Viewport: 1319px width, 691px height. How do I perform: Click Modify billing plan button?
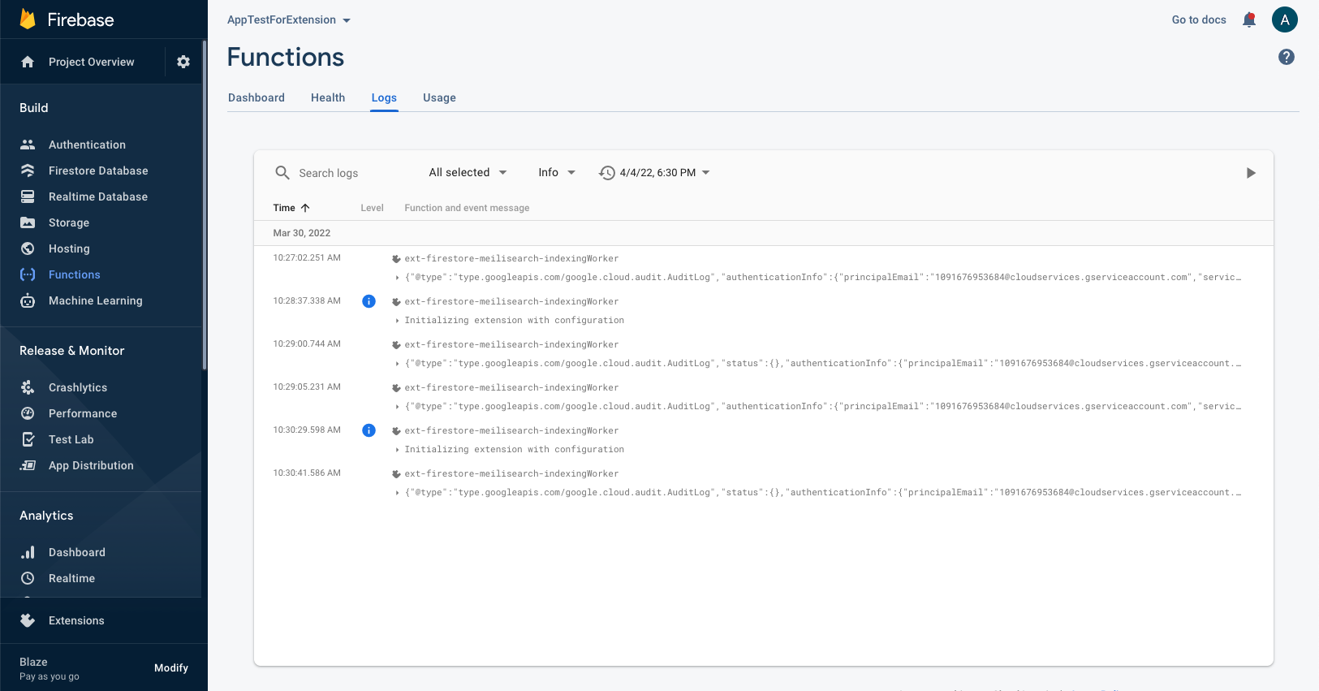click(x=171, y=667)
